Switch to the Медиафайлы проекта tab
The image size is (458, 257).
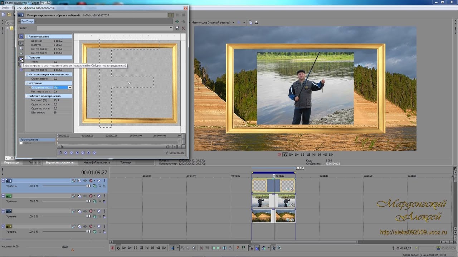click(x=97, y=162)
